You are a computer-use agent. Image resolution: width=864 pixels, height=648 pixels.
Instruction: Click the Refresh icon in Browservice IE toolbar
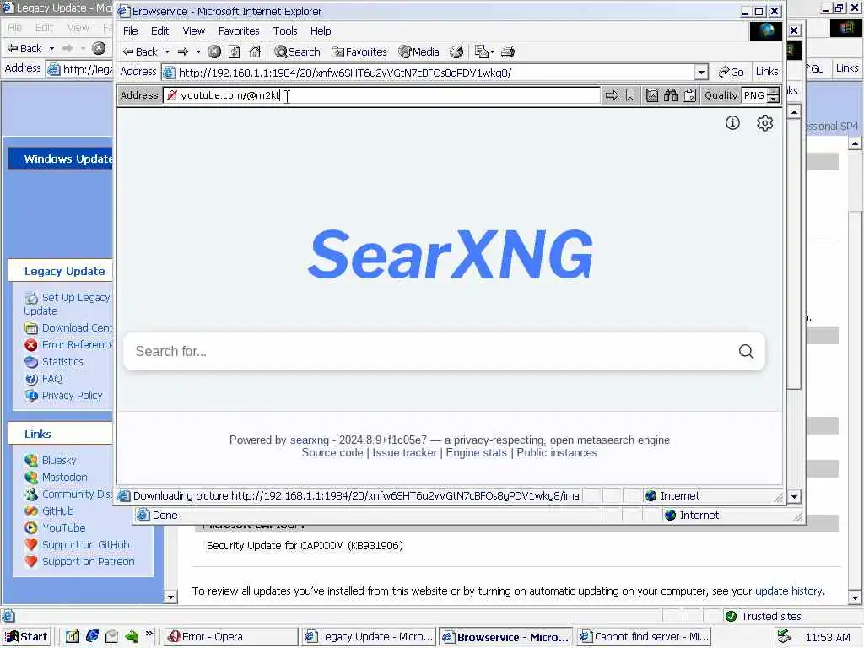click(x=235, y=51)
